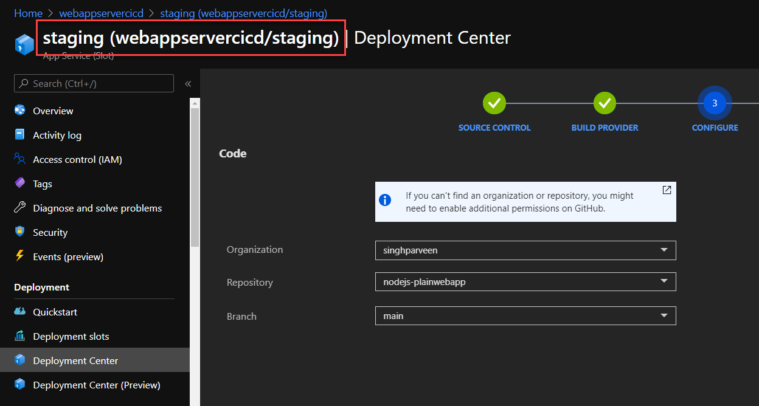Select Deployment Center (Preview) in sidebar

coord(96,385)
